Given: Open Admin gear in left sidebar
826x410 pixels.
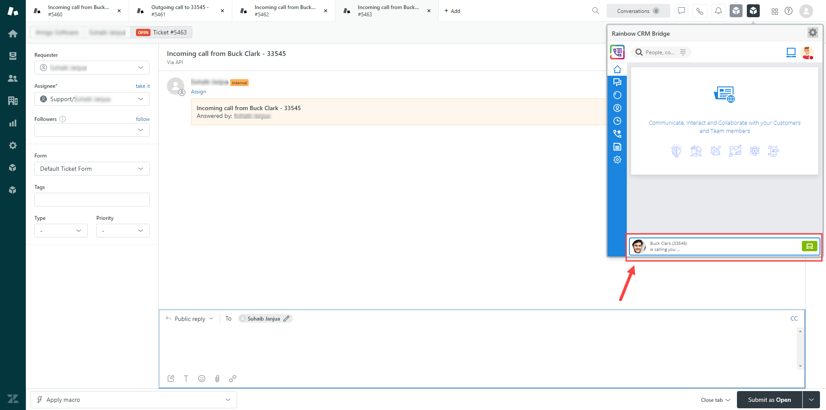Looking at the screenshot, I should pos(13,145).
